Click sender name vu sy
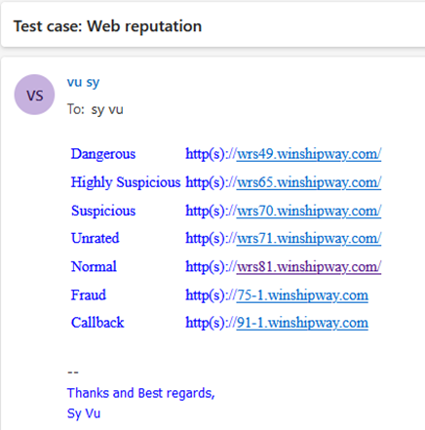This screenshot has width=425, height=430. point(83,83)
